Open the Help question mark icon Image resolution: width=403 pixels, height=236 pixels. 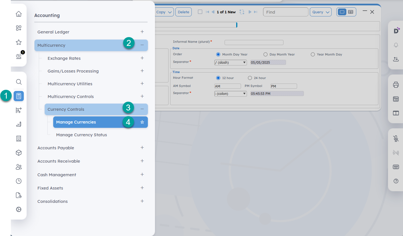tap(396, 181)
